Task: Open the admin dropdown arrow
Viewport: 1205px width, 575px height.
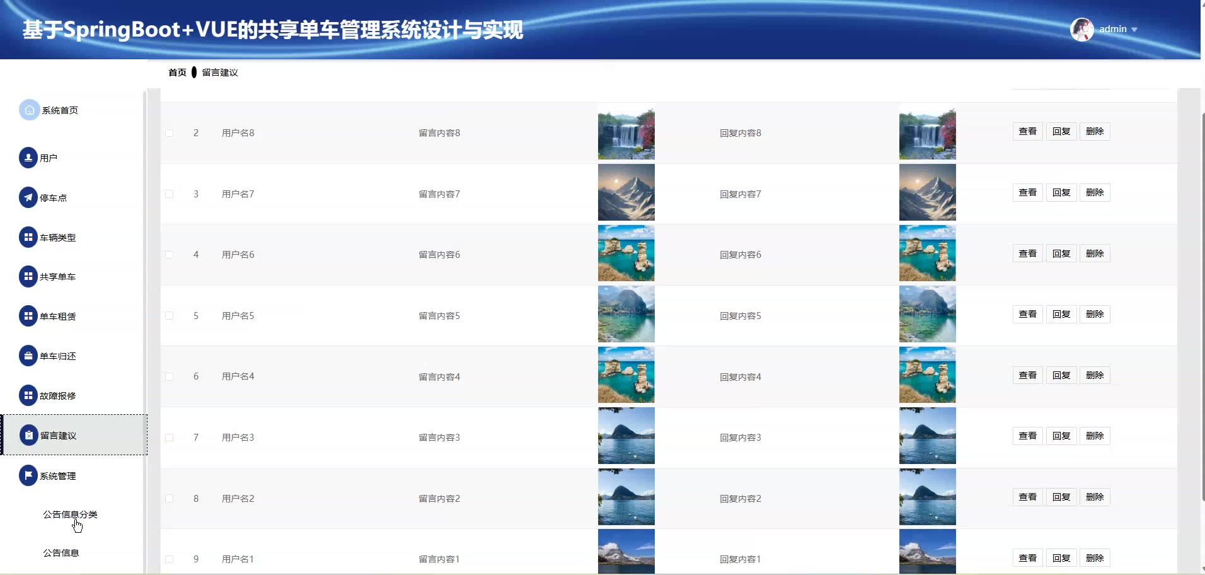Action: (x=1134, y=30)
